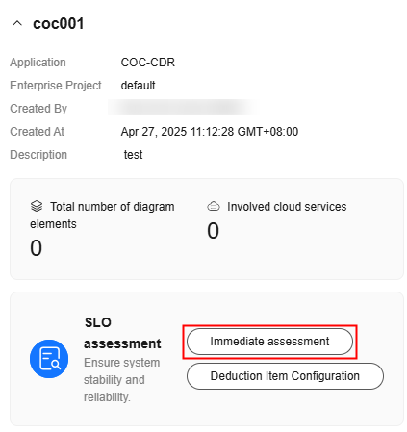Viewport: 407px width, 432px height.
Task: Click the test description text
Action: (x=133, y=155)
